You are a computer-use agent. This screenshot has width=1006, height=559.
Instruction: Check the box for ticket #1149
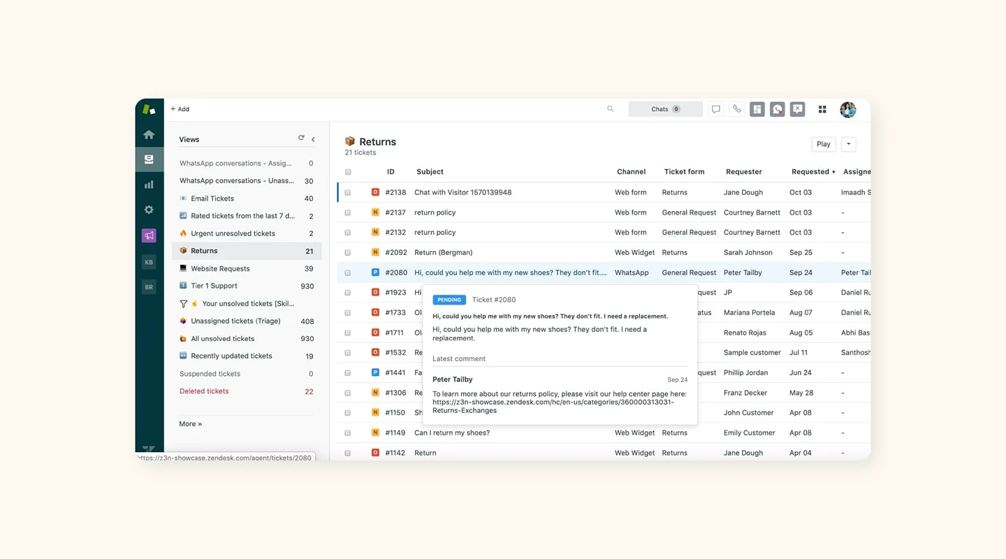[348, 433]
